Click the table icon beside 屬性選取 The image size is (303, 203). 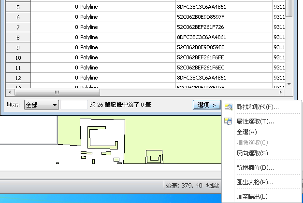(x=229, y=122)
